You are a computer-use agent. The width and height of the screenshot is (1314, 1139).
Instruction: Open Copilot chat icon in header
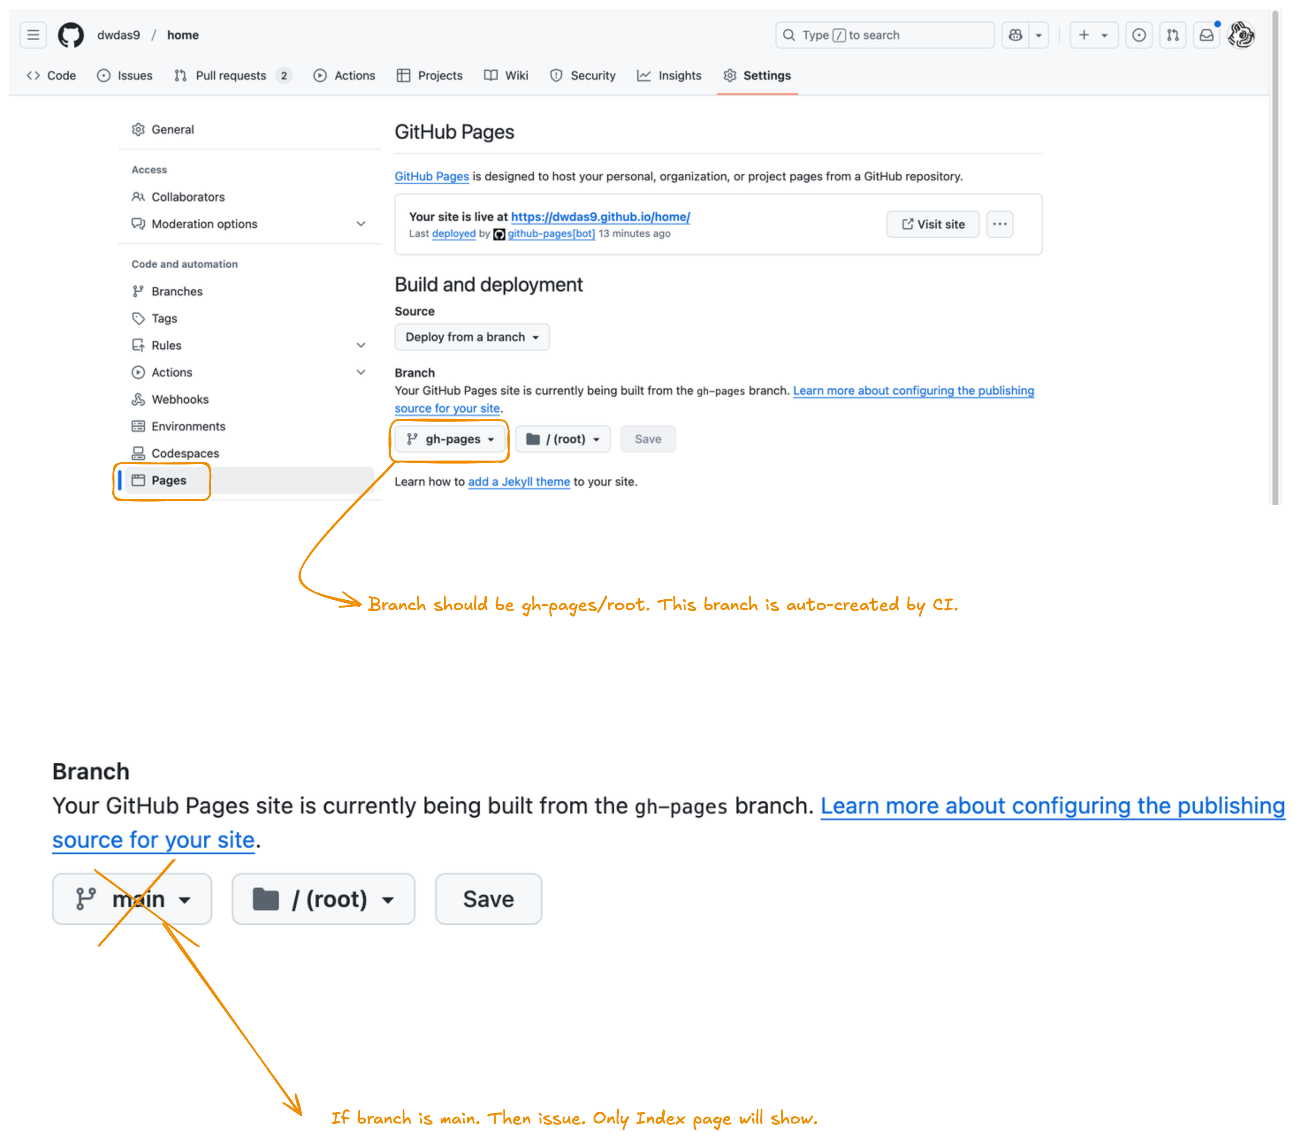1015,35
